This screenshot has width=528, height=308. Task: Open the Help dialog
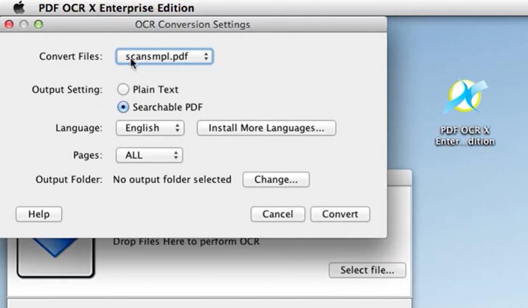coord(39,214)
